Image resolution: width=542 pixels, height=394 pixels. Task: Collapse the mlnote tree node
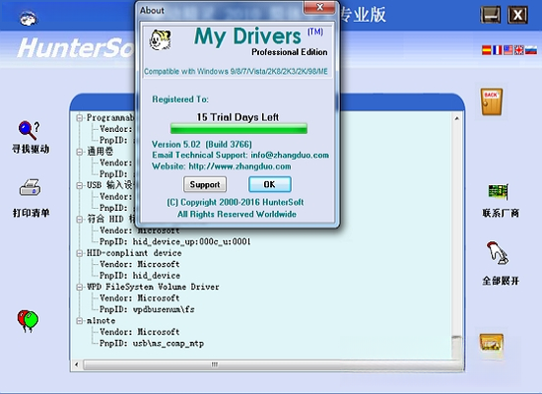tap(80, 321)
